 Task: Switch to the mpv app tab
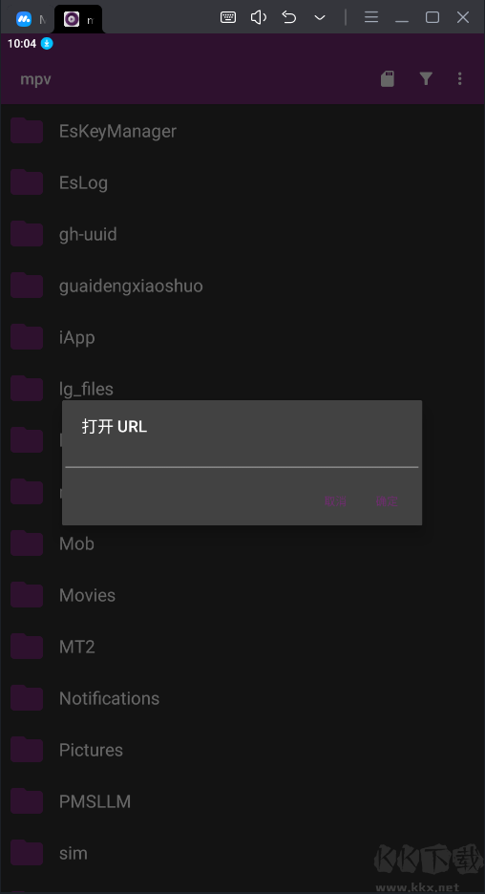[78, 20]
